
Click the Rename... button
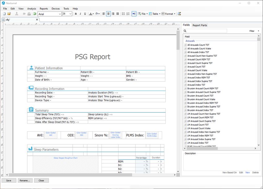click(25, 180)
